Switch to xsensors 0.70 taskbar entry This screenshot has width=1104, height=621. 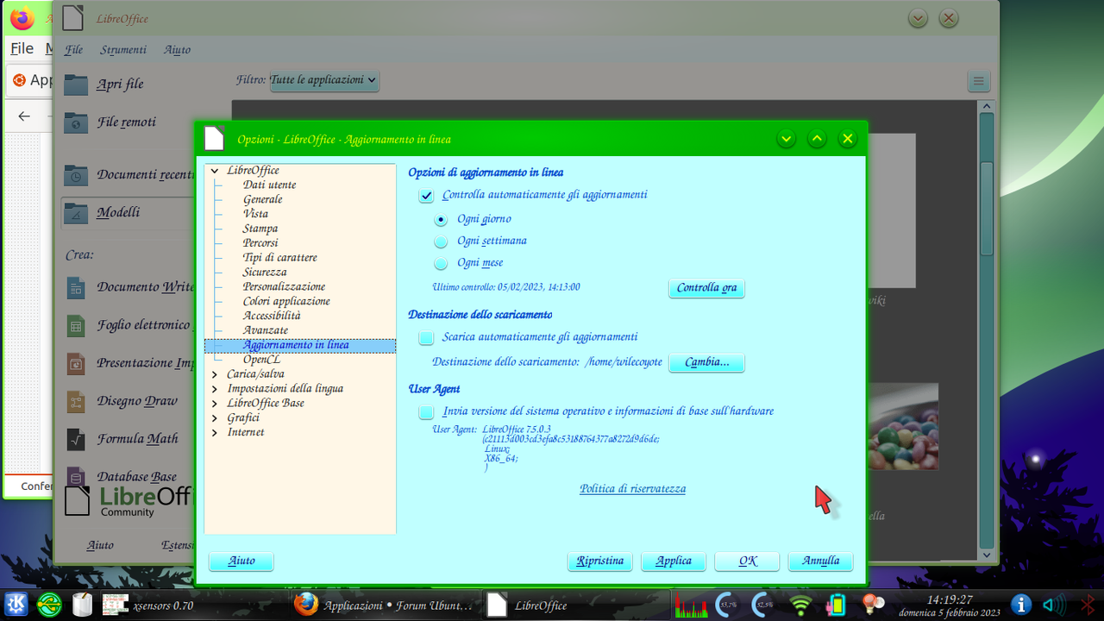click(x=148, y=605)
